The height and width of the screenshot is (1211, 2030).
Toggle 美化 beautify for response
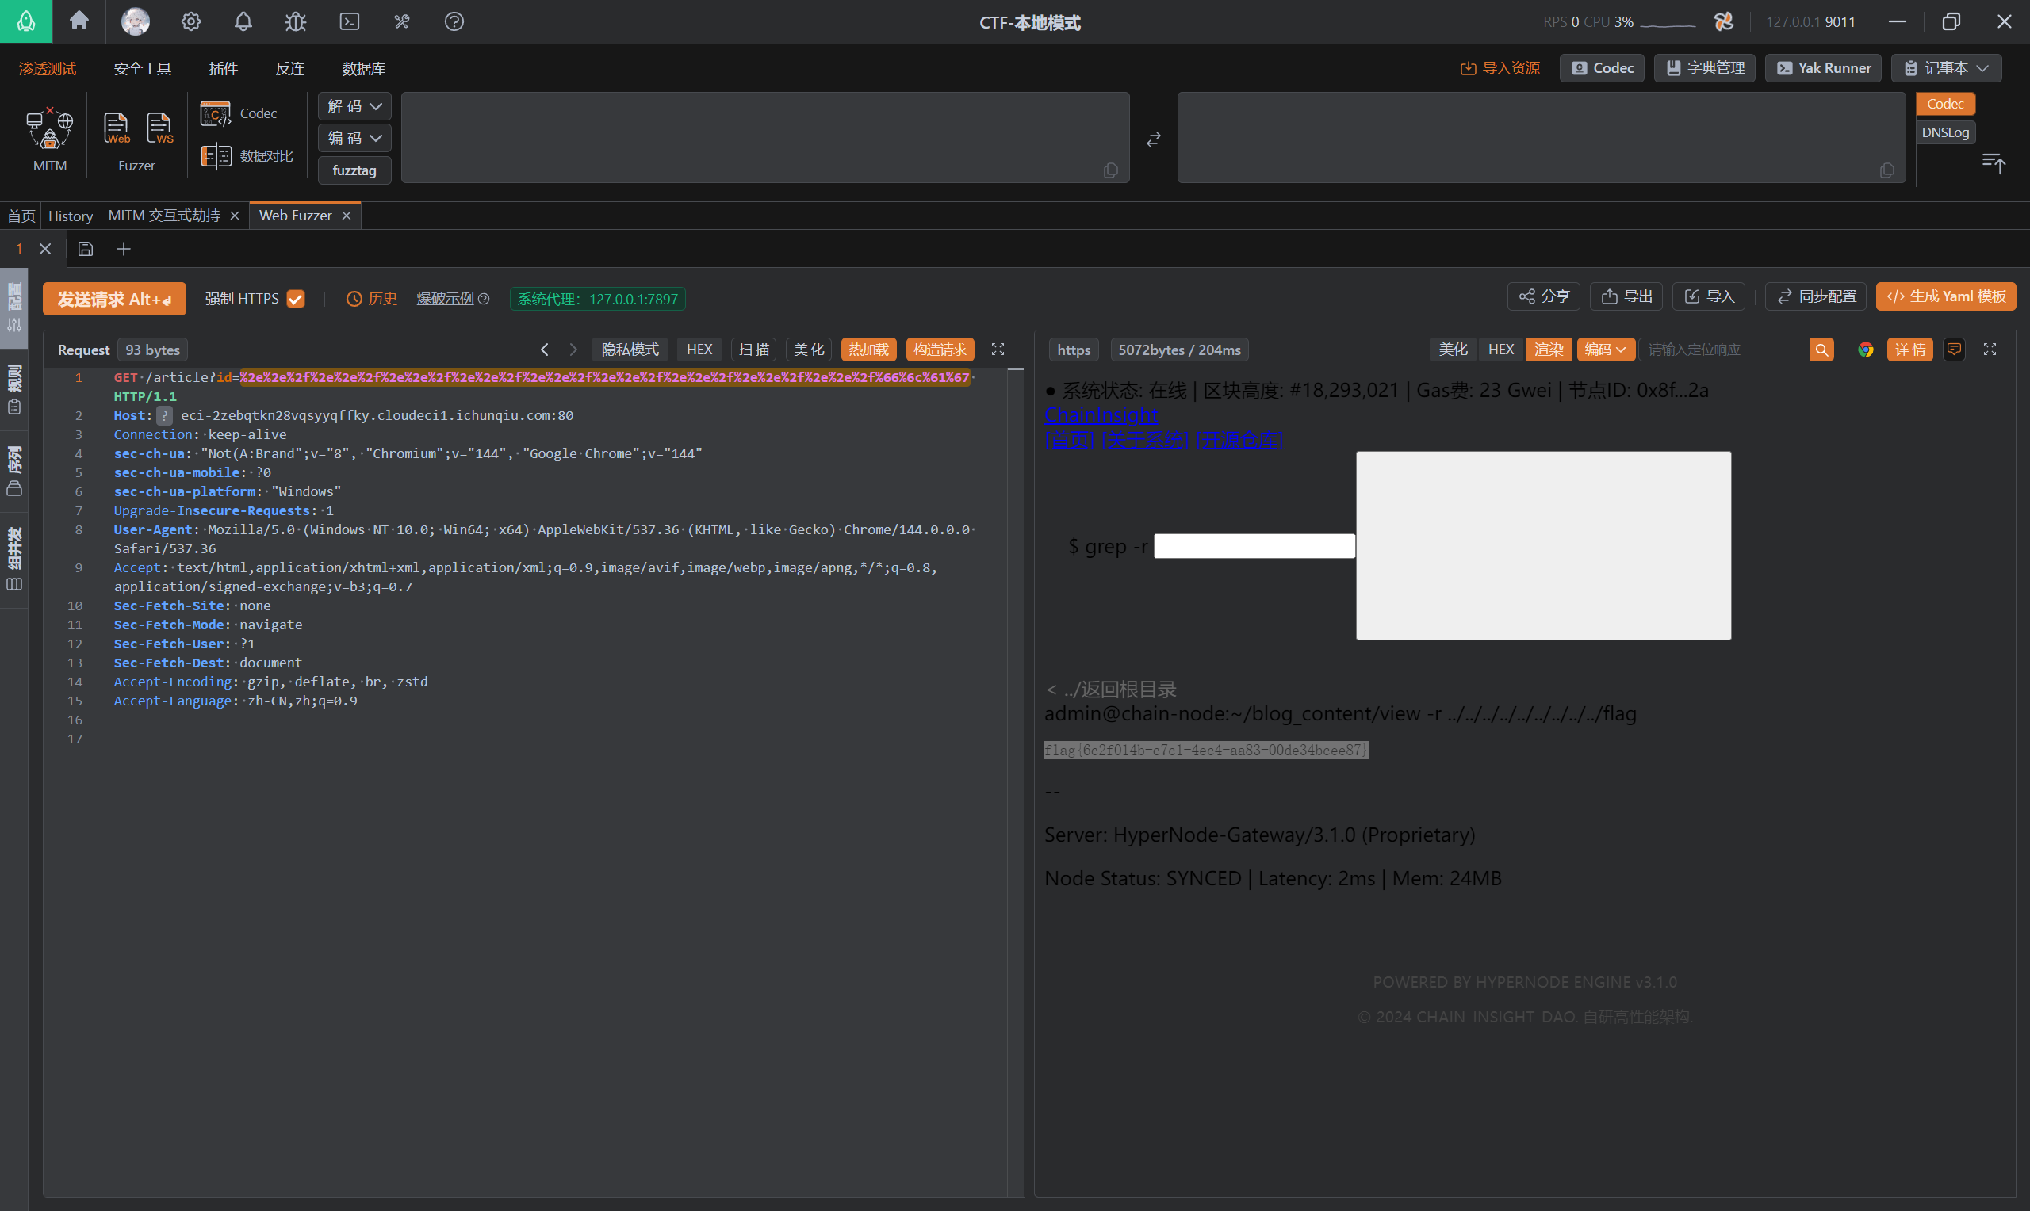(x=1453, y=350)
